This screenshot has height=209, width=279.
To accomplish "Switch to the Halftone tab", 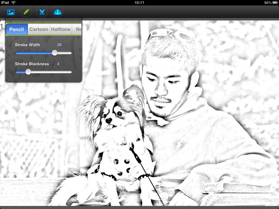I will [61, 29].
